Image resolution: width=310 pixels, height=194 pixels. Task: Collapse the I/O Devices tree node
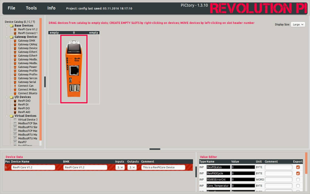[7, 97]
